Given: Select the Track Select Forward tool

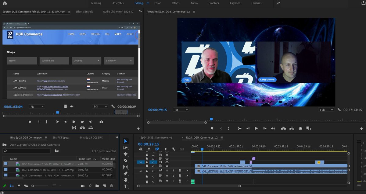Looking at the screenshot, I should tap(126, 147).
